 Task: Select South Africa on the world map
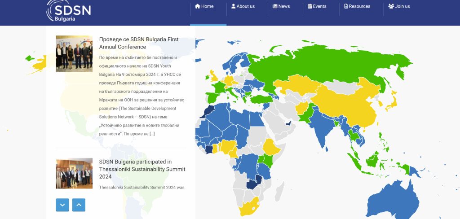tap(249, 208)
